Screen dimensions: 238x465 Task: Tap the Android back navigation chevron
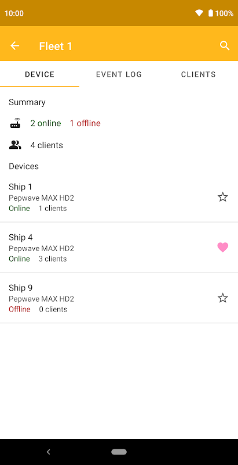[x=49, y=452]
